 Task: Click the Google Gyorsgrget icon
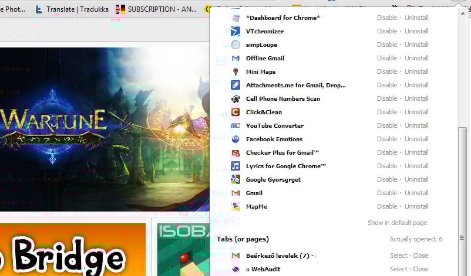point(235,179)
